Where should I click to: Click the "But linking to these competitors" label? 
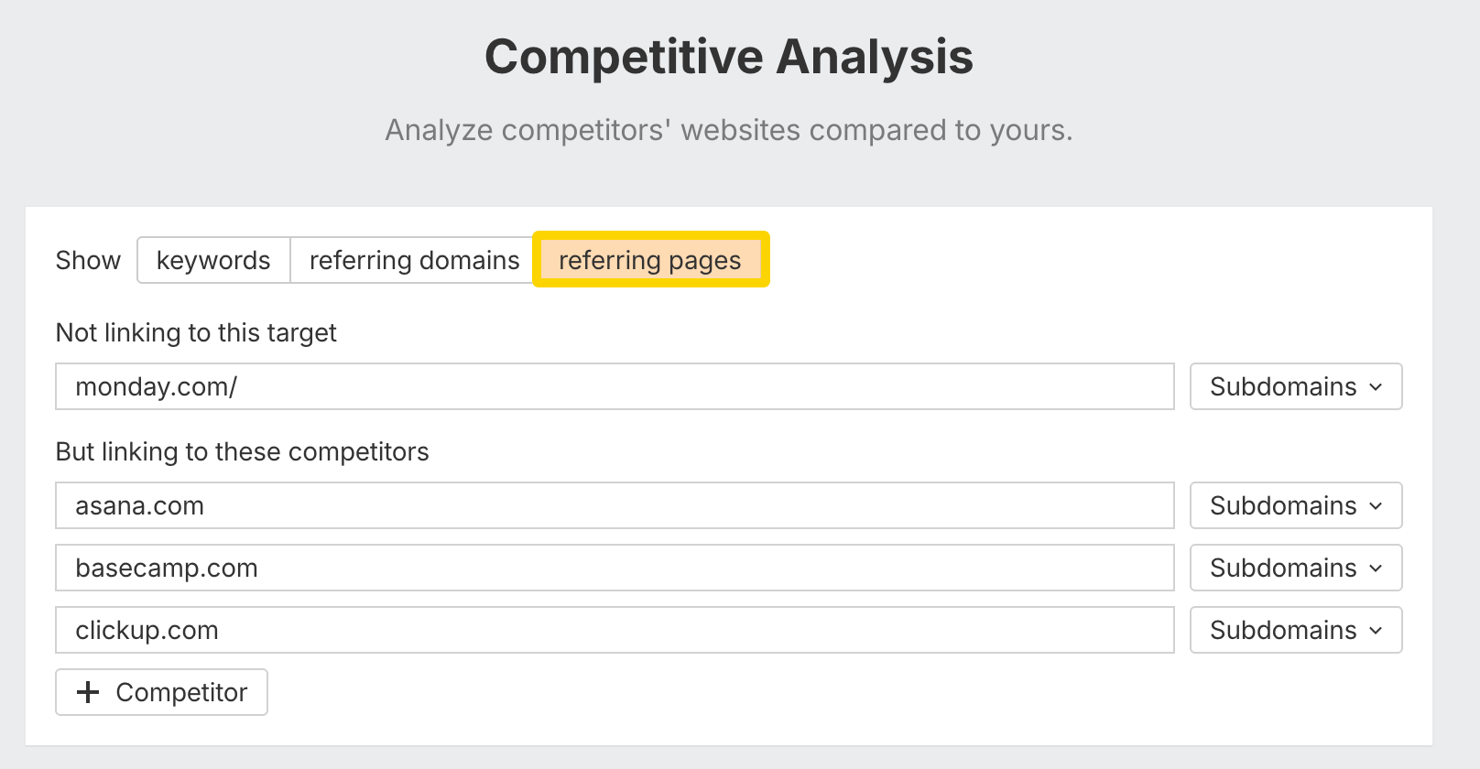242,451
